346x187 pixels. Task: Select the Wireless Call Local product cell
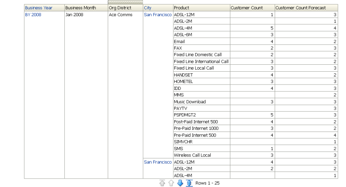tap(192, 155)
